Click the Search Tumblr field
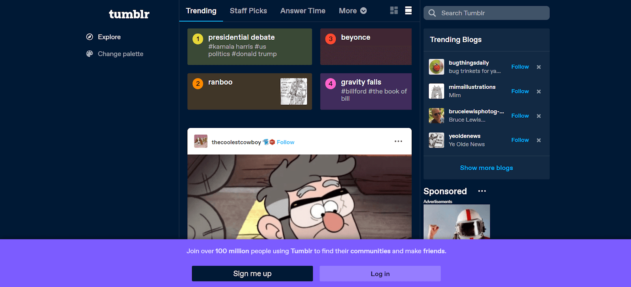Viewport: 631px width, 287px height. point(487,13)
